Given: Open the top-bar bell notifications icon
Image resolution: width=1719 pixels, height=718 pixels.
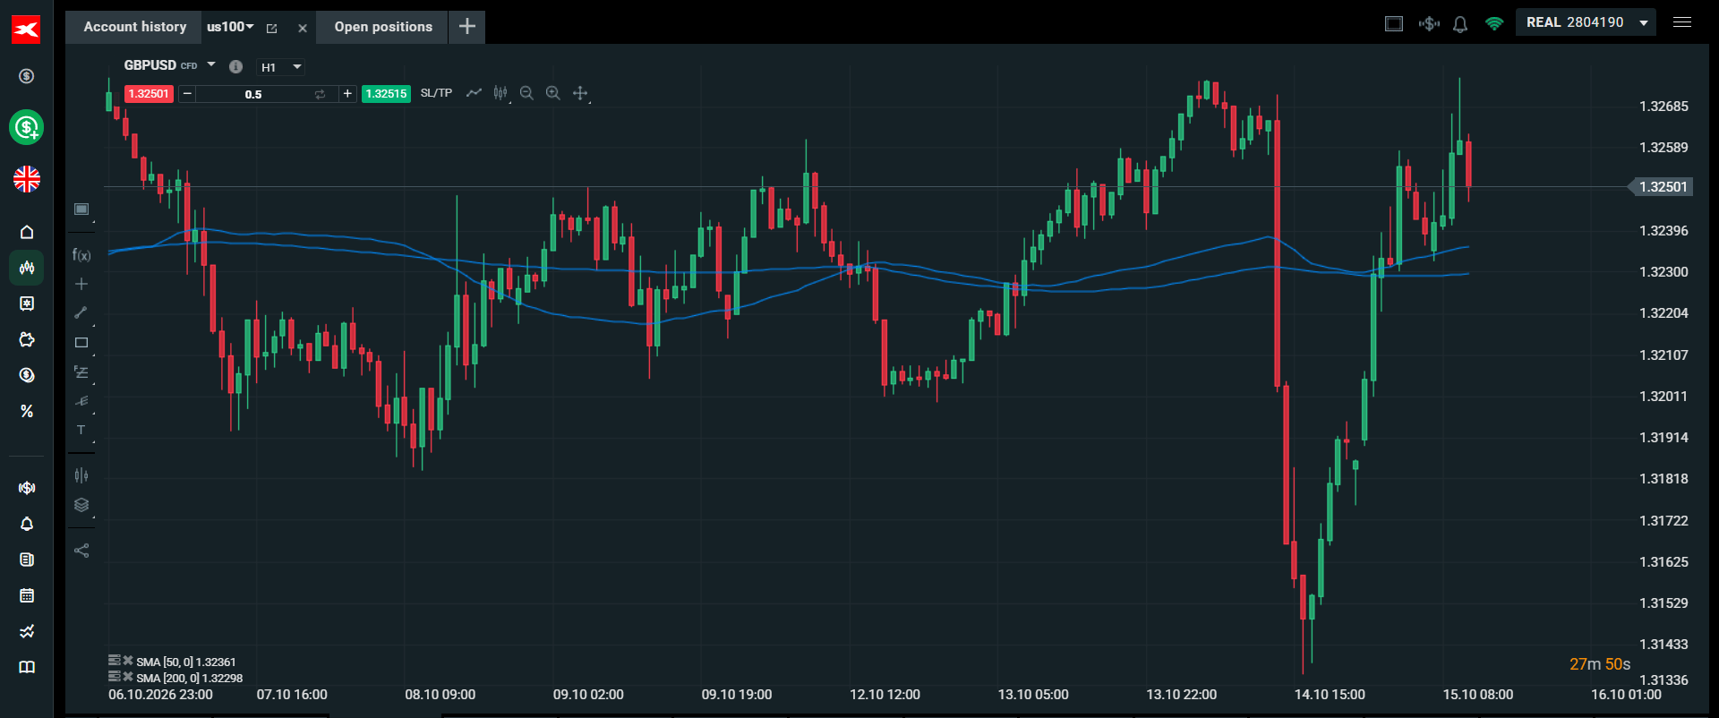Looking at the screenshot, I should click(1460, 24).
